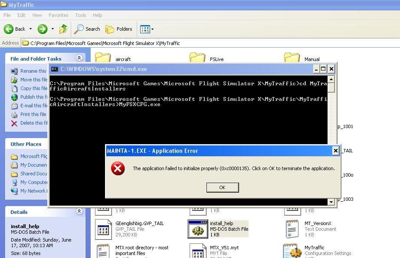
Task: Click cmd window scroll down arrow
Action: (x=331, y=202)
